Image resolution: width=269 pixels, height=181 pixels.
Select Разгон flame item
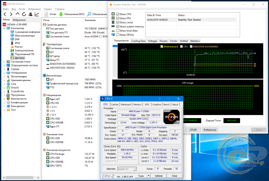pos(18,47)
